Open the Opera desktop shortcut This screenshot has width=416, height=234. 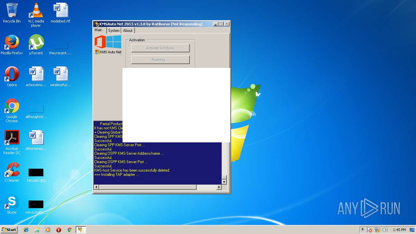(x=12, y=77)
